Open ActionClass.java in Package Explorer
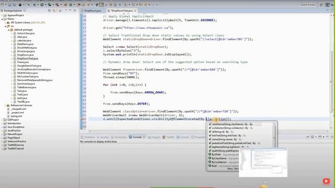335x188 pixels. click(26, 33)
